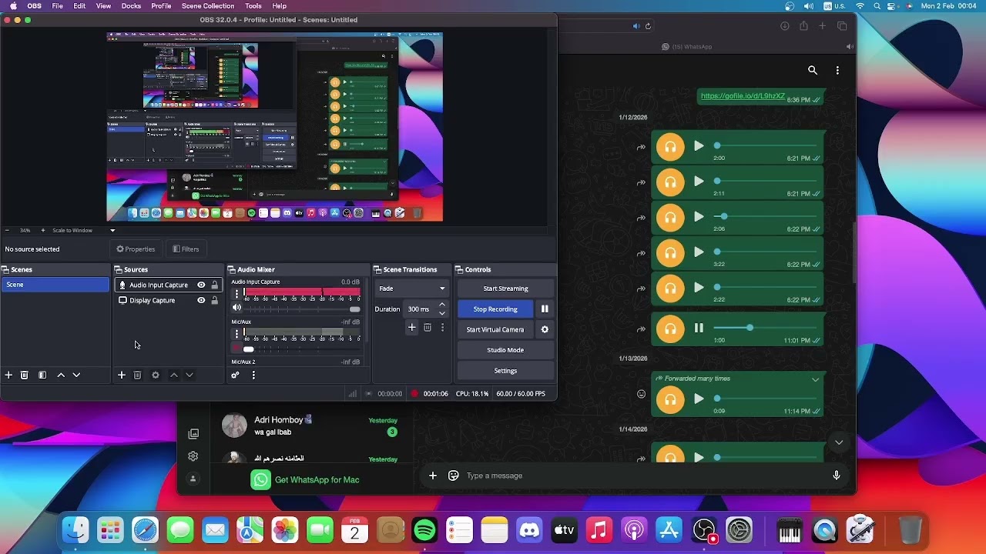
Task: Adjust Mic/Aux volume slider
Action: pos(303,349)
